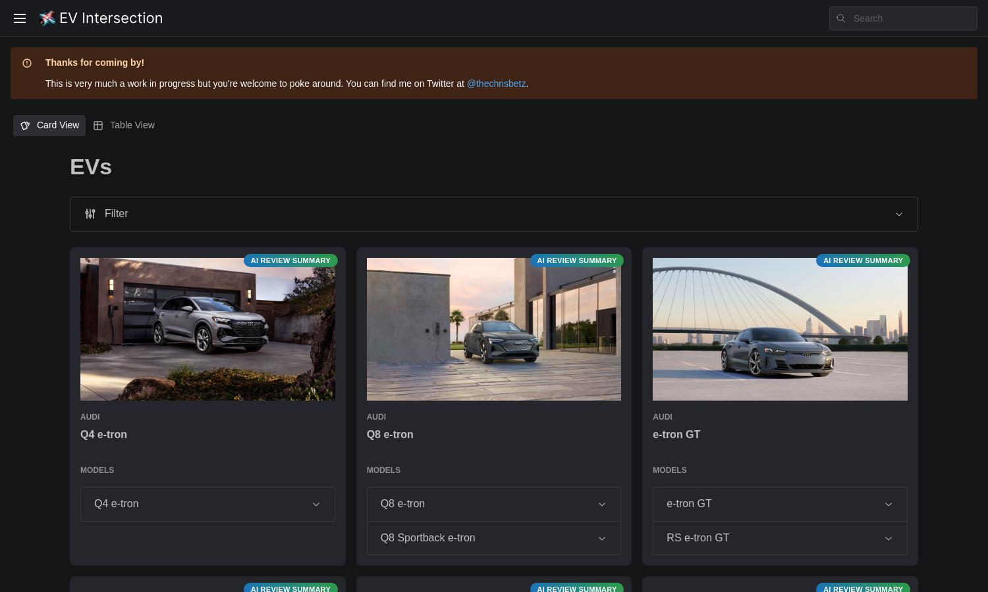The image size is (988, 592).
Task: Click the Q8 e-tron card title
Action: click(390, 435)
